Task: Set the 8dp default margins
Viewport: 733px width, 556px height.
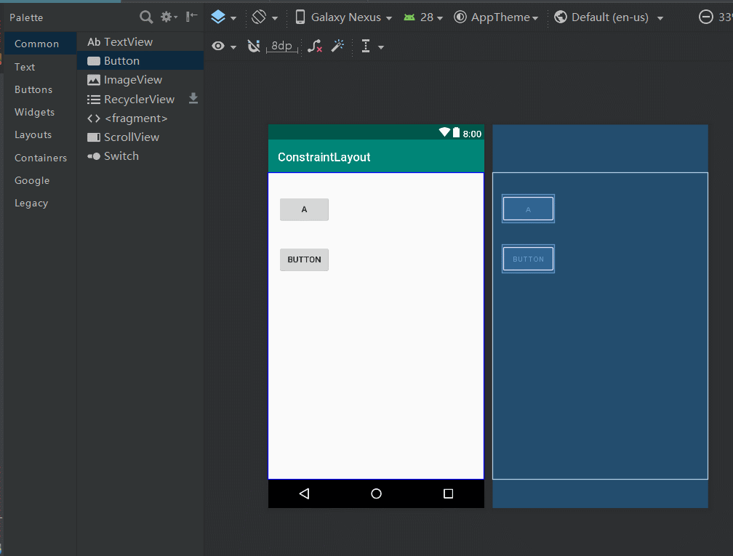Action: pos(282,47)
